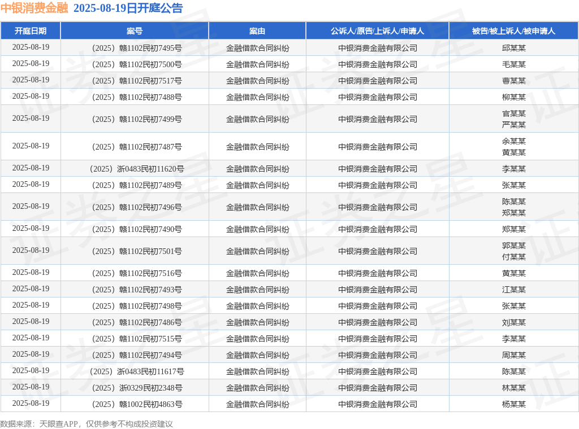Image resolution: width=579 pixels, height=429 pixels.
Task: Click the 中银消费金融 title text
Action: point(34,8)
